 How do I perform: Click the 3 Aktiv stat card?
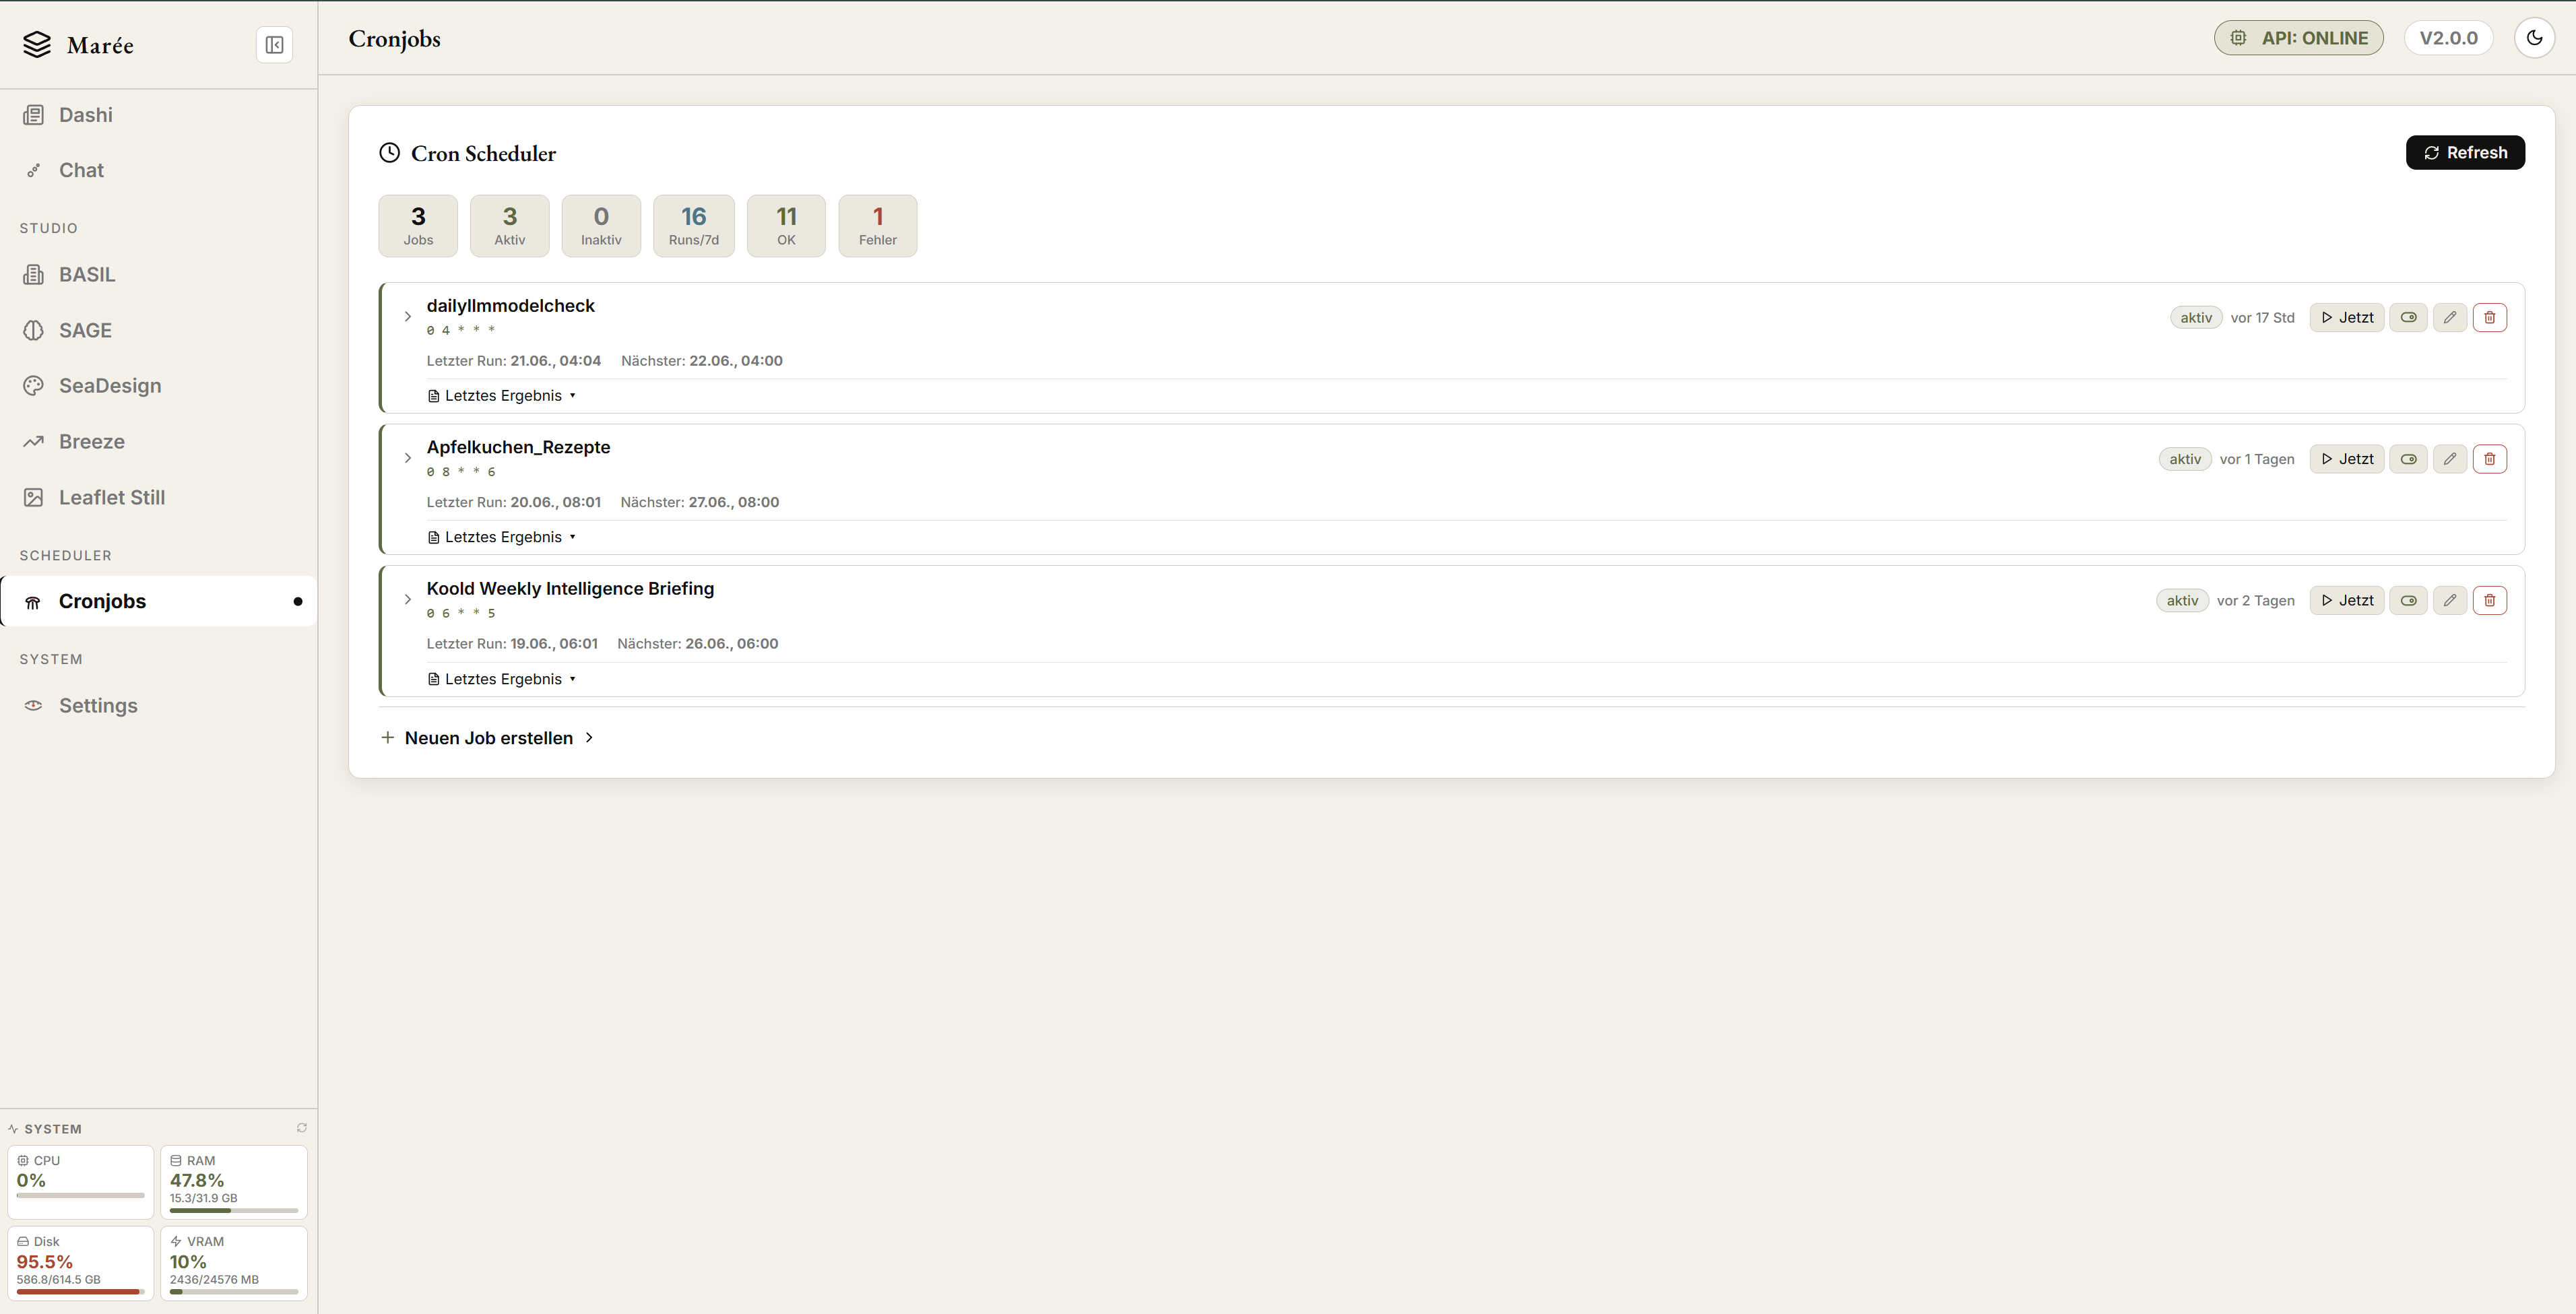pyautogui.click(x=510, y=226)
